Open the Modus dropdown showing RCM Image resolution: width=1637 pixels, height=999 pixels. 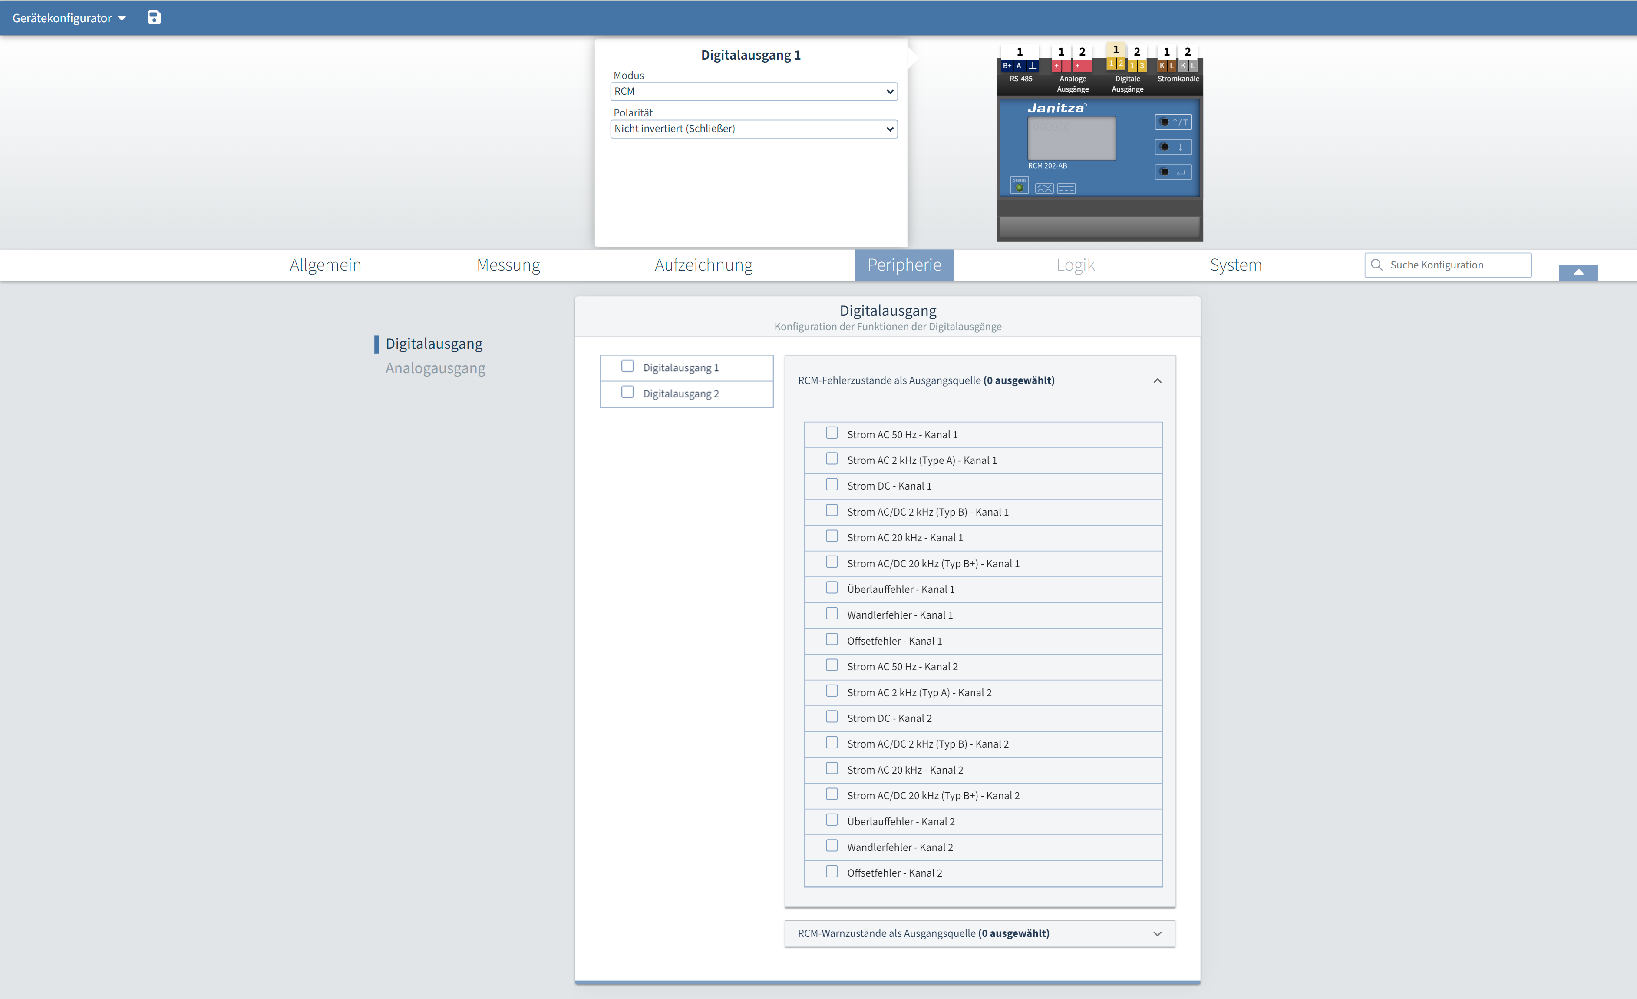753,91
